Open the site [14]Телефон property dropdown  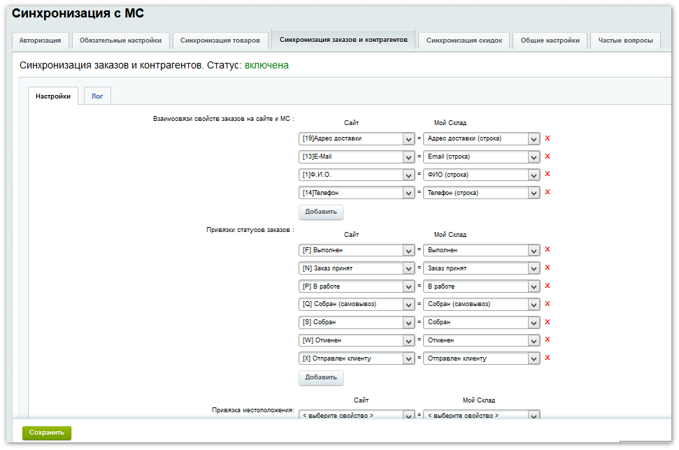coord(357,192)
